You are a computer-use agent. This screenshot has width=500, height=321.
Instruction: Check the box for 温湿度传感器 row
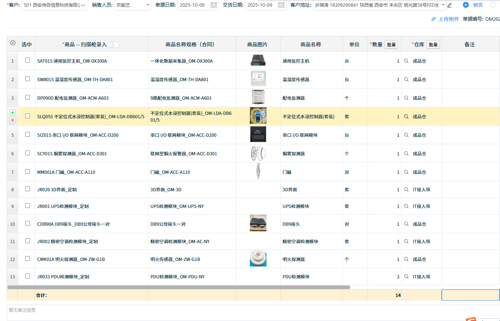pyautogui.click(x=27, y=79)
